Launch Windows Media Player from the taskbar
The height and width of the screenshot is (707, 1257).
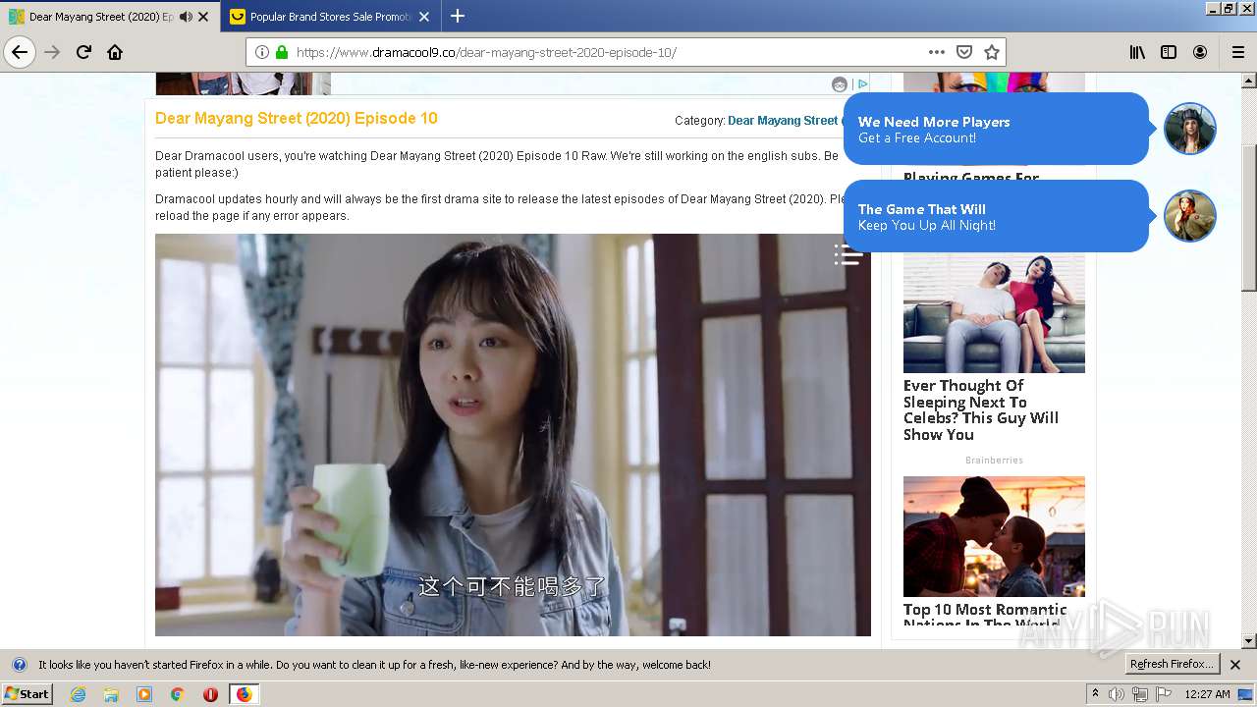[x=144, y=694]
